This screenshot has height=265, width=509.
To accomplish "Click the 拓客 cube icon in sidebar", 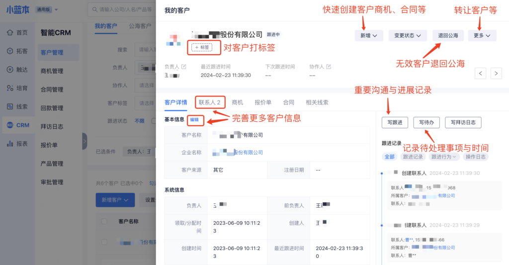I will point(10,51).
